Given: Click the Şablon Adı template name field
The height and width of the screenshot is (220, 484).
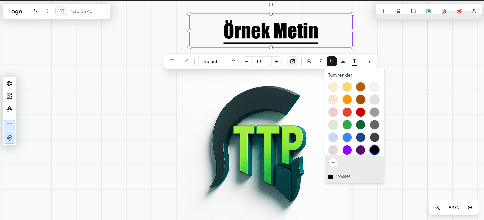Looking at the screenshot, I should pos(87,11).
